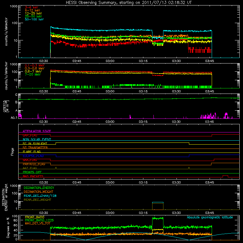Select the BAD_PACKETS flag label

(x=33, y=176)
